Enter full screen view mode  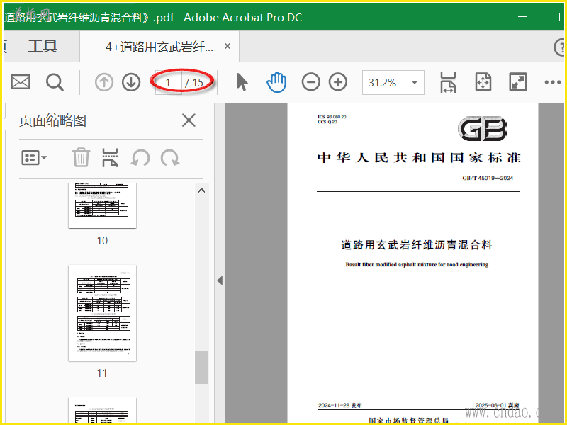click(518, 82)
